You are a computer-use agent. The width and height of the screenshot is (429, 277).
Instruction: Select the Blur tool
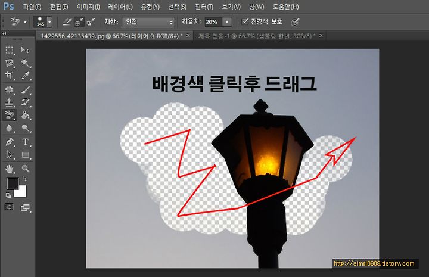(10, 128)
